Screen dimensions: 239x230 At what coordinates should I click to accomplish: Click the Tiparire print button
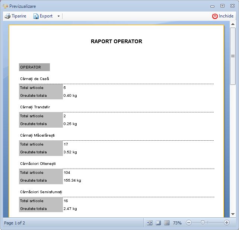pyautogui.click(x=15, y=16)
